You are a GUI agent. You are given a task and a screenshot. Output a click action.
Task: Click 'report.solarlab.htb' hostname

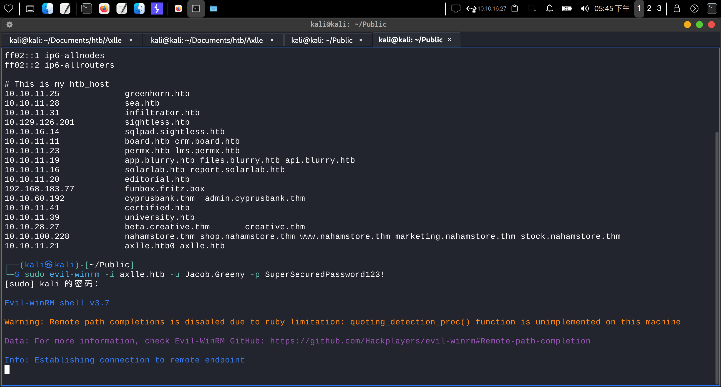click(237, 170)
